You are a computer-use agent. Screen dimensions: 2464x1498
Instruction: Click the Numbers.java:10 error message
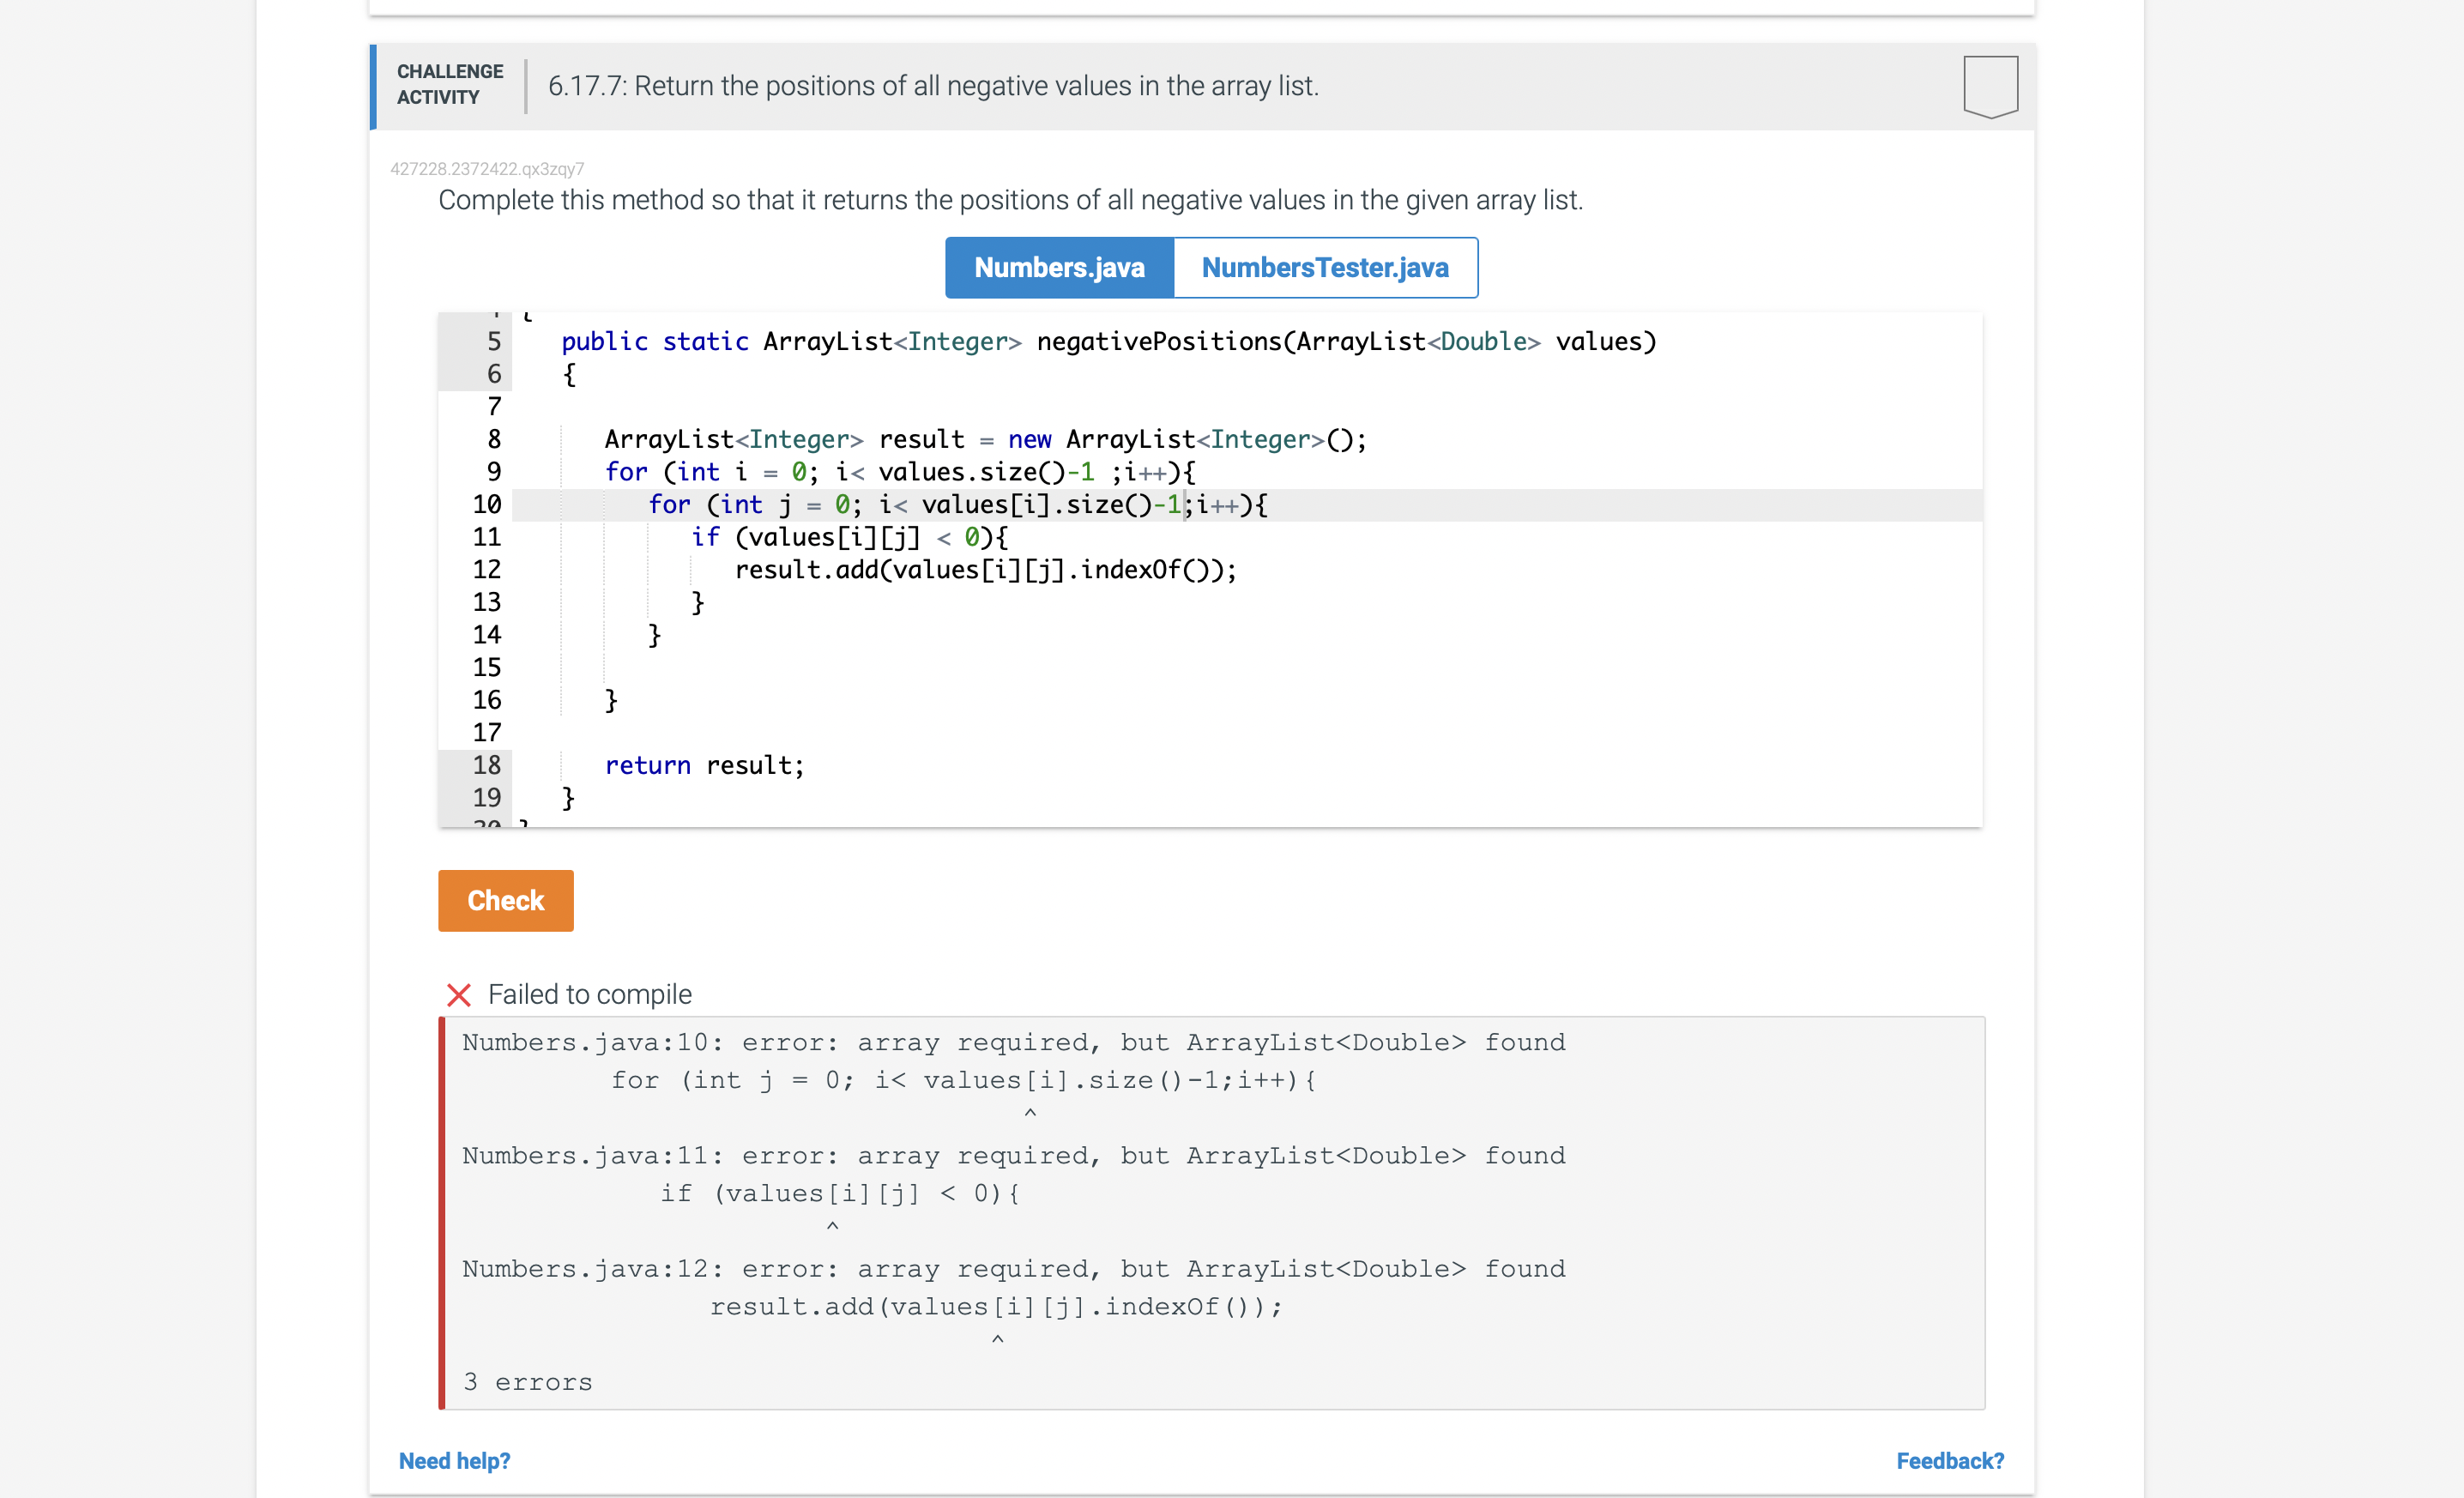pos(1013,1042)
